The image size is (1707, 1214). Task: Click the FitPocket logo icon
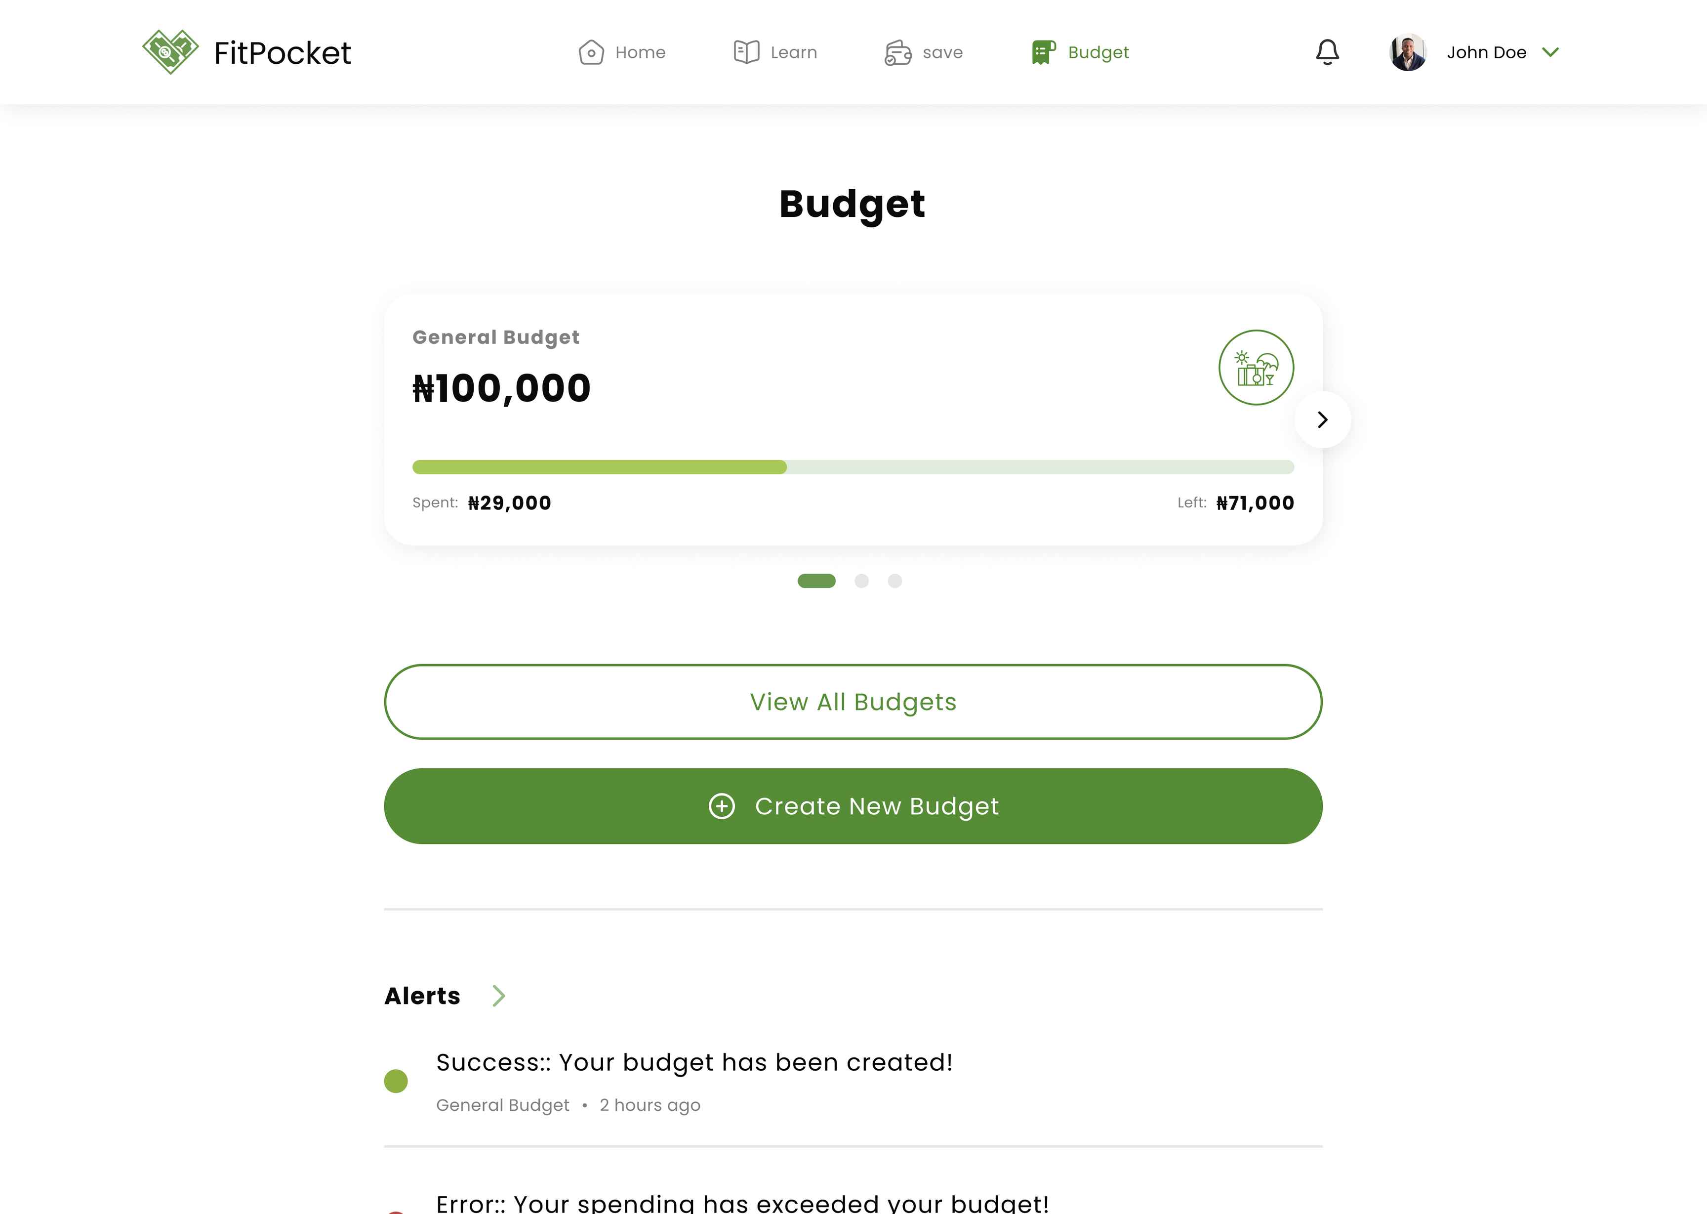(x=170, y=51)
